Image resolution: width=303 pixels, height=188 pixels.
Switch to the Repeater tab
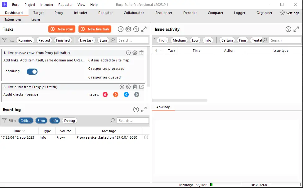coord(105,13)
